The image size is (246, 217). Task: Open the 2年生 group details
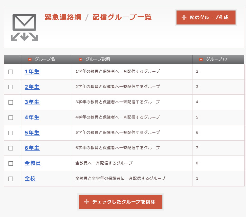pyautogui.click(x=32, y=87)
